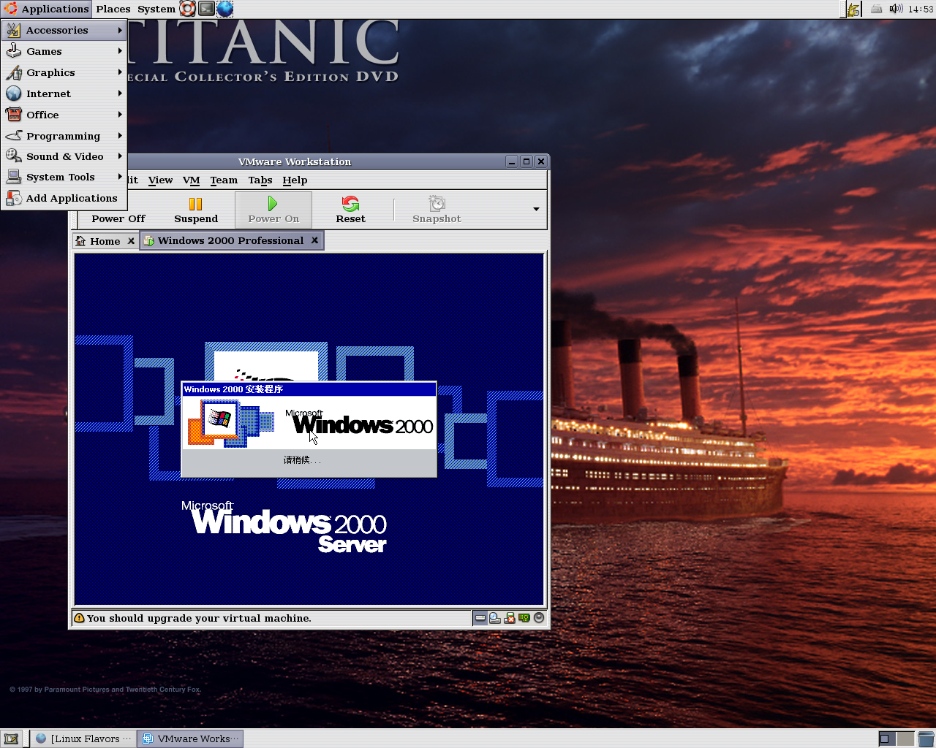The image size is (936, 748).
Task: Launch the web browser globe icon
Action: [225, 9]
